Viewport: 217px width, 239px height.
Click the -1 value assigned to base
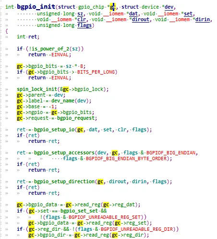51,107
